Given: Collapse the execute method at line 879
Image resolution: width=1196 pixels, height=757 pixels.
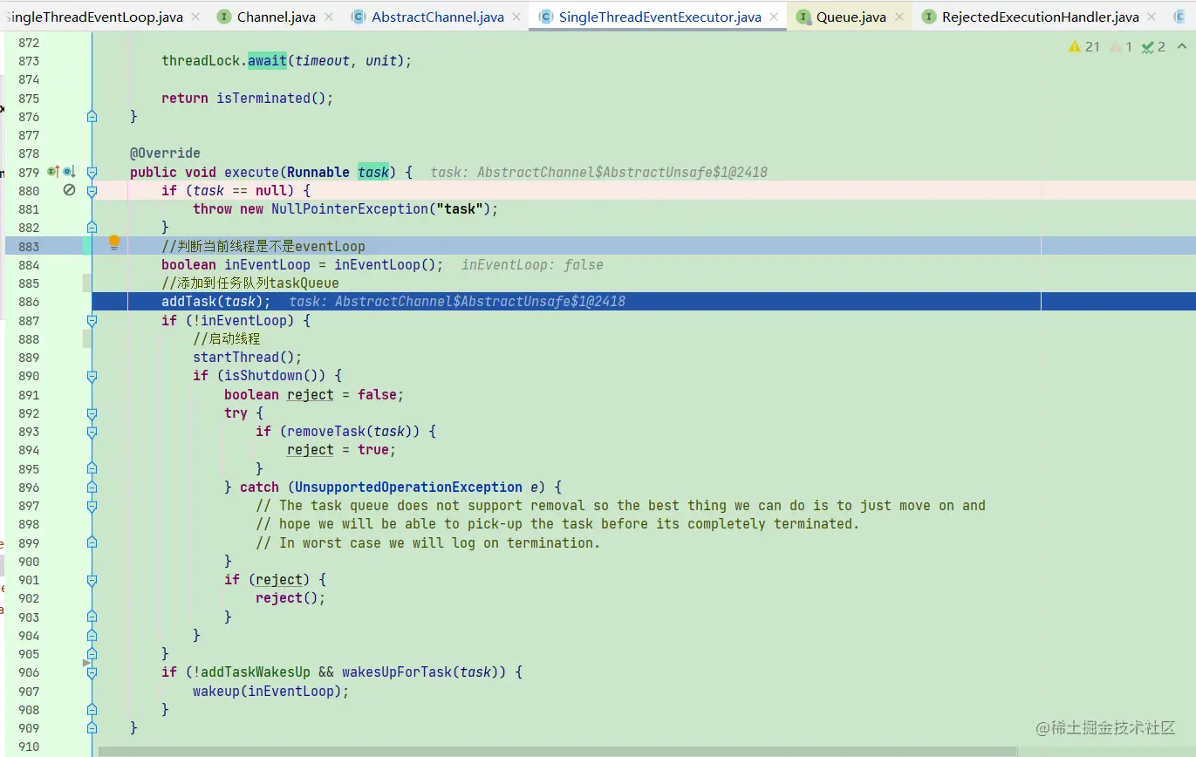Looking at the screenshot, I should [x=92, y=172].
